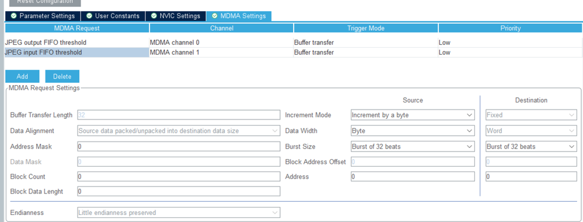Open the Source Data Width dropdown
The height and width of the screenshot is (222, 583).
pyautogui.click(x=413, y=131)
